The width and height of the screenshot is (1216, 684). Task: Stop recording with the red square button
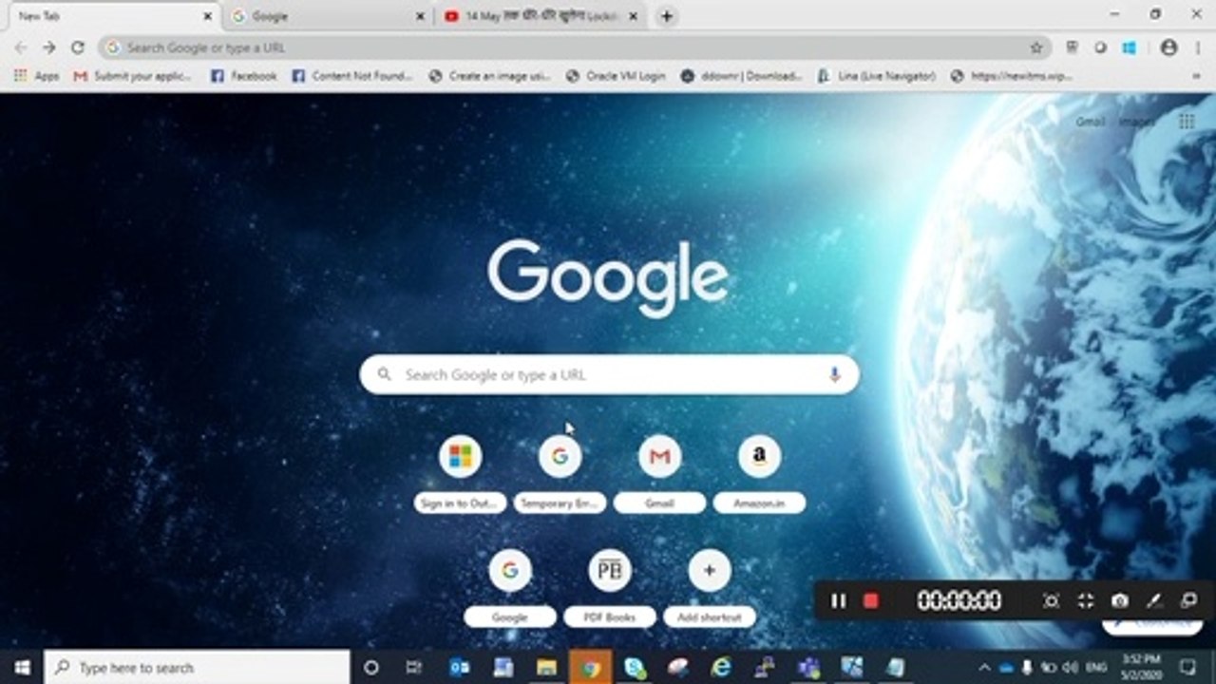click(x=870, y=600)
